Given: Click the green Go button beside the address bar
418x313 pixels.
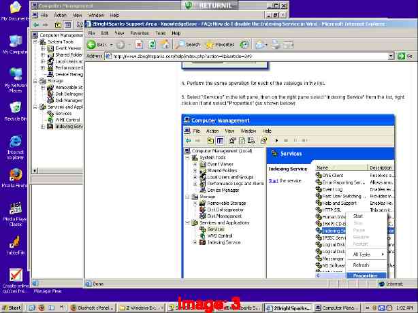Looking at the screenshot, I should [x=401, y=56].
